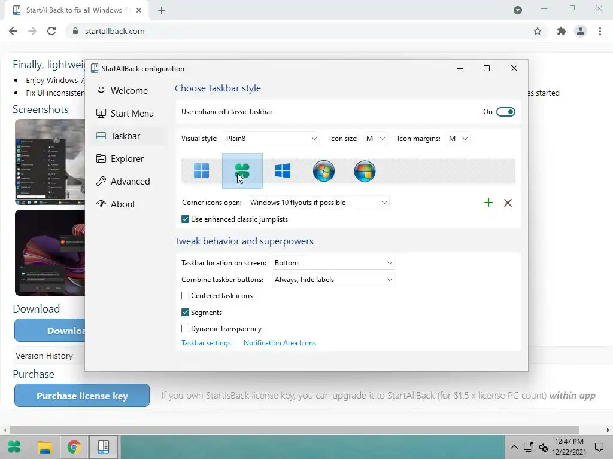This screenshot has width=613, height=459.
Task: Close the StartAllBack browser tab
Action: 139,11
